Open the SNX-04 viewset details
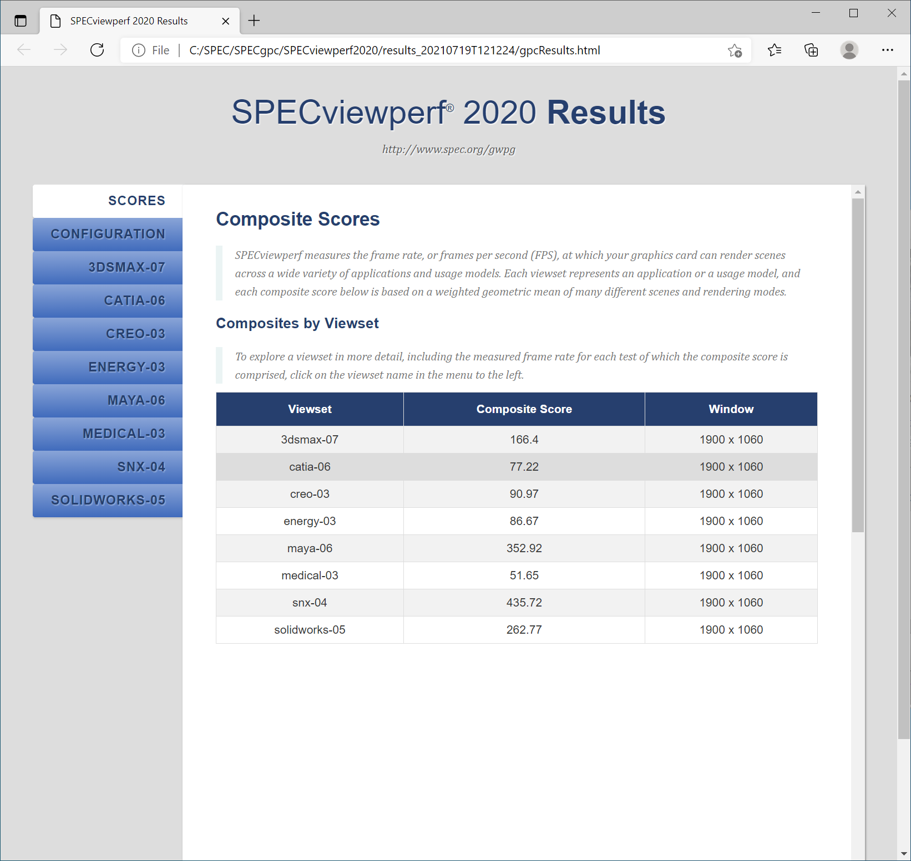Viewport: 911px width, 861px height. coord(108,467)
